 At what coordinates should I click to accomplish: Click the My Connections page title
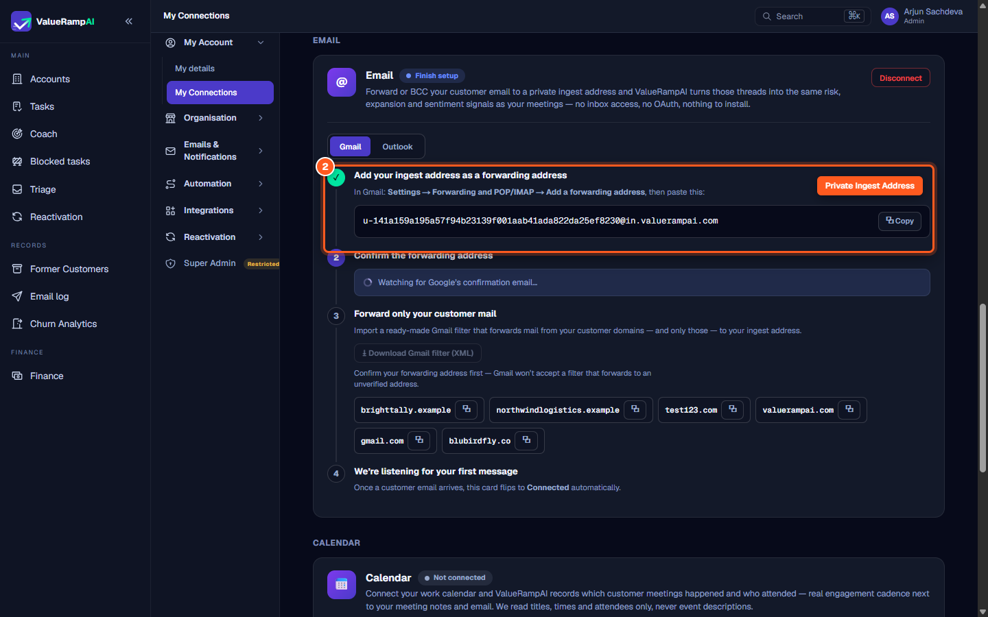click(x=196, y=16)
